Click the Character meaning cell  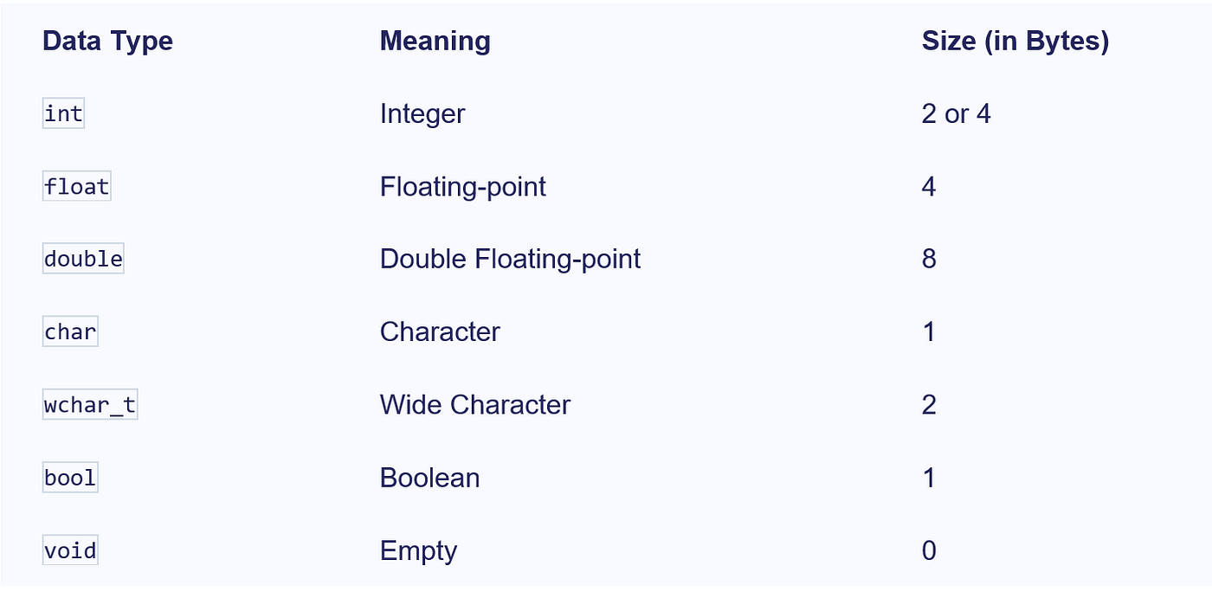[440, 332]
